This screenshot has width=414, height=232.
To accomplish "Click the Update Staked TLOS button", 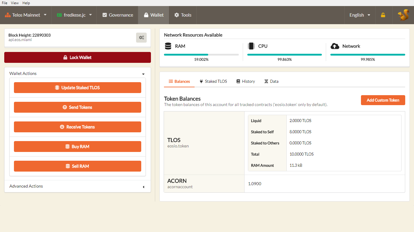I will (78, 88).
